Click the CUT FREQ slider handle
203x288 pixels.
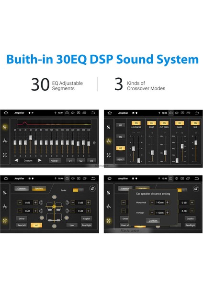165,153
